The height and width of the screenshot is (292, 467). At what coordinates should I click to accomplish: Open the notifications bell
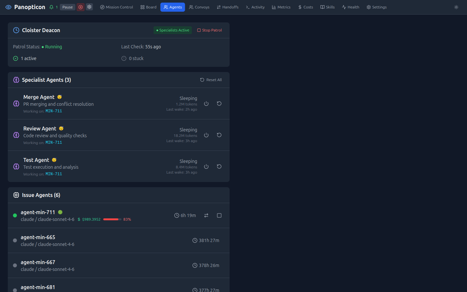click(x=51, y=7)
